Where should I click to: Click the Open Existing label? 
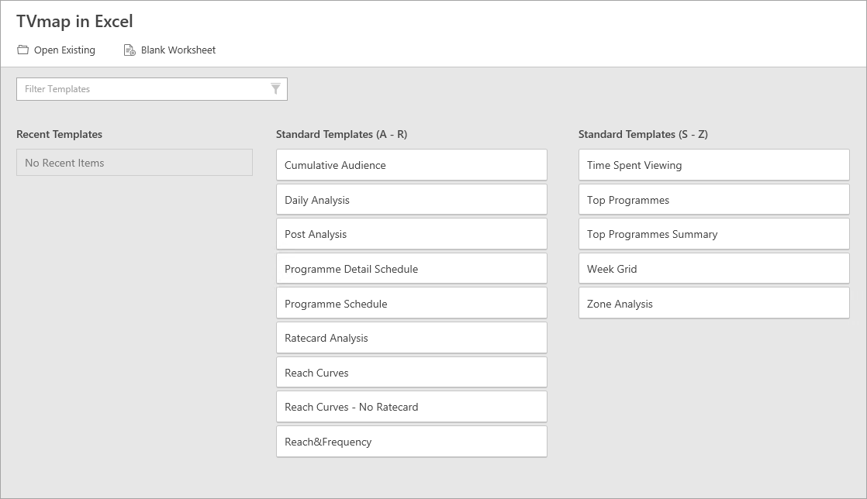coord(64,50)
